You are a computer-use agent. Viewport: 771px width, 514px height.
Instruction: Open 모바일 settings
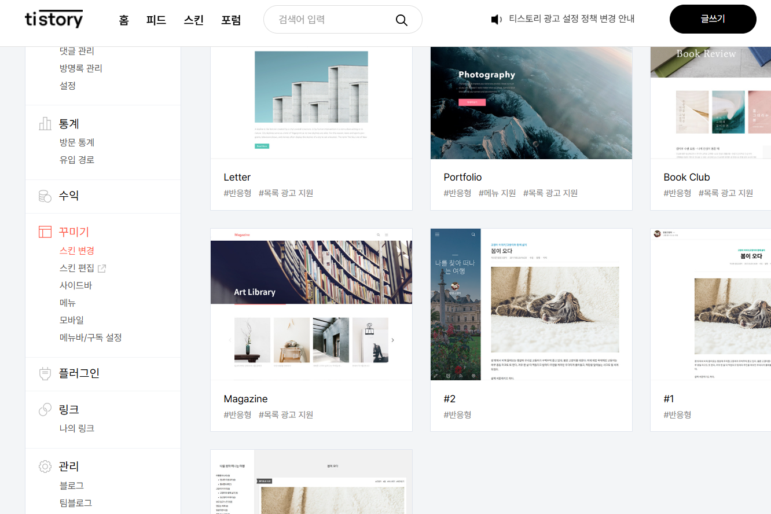[x=72, y=320]
